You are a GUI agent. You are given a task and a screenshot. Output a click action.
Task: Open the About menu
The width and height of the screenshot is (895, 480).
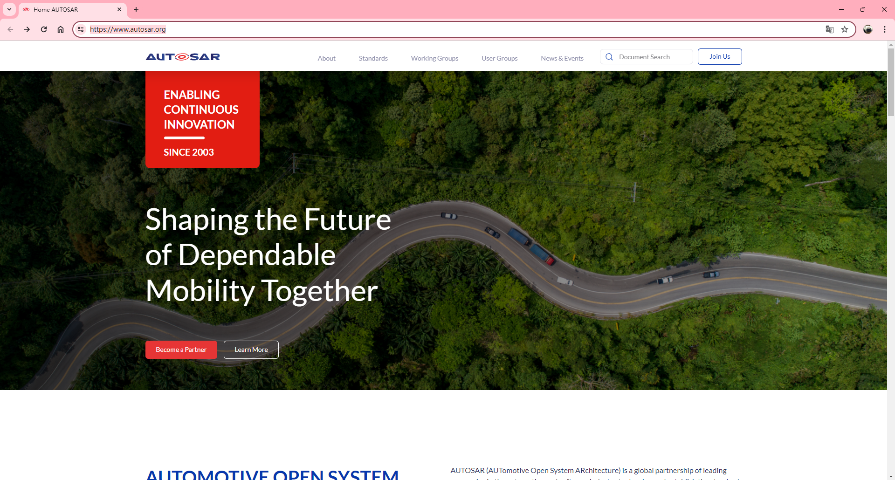pyautogui.click(x=326, y=58)
